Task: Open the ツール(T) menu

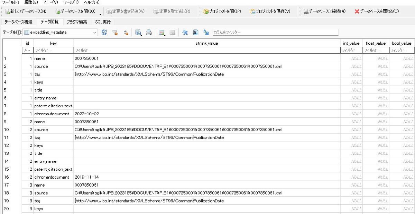Action: pyautogui.click(x=71, y=2)
